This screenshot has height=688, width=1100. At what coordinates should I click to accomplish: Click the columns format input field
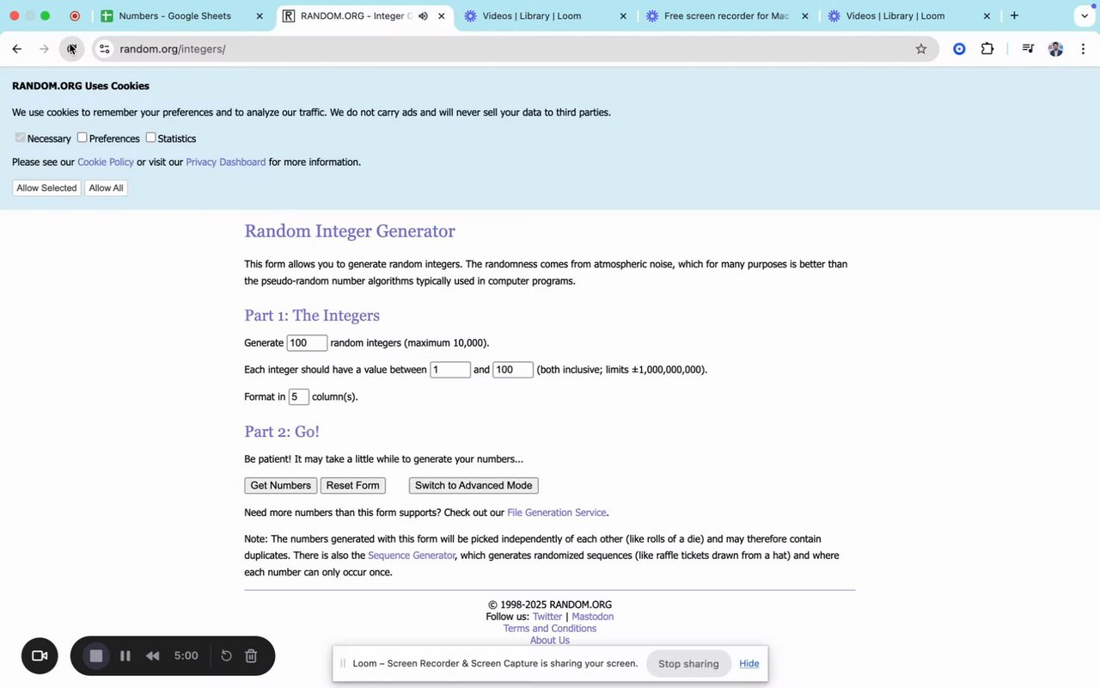pos(298,396)
